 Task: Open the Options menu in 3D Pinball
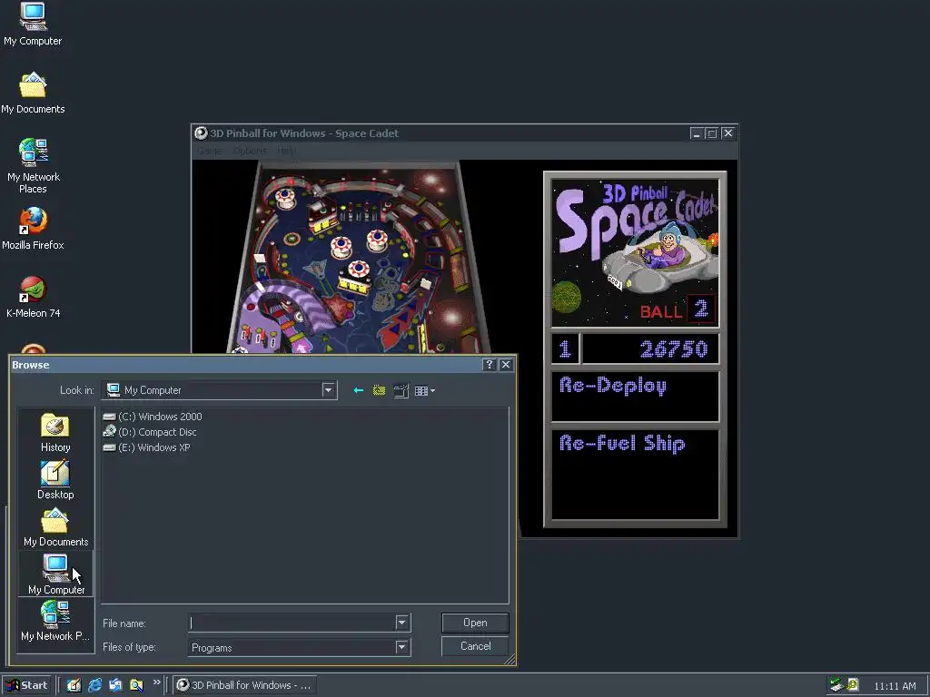point(250,151)
